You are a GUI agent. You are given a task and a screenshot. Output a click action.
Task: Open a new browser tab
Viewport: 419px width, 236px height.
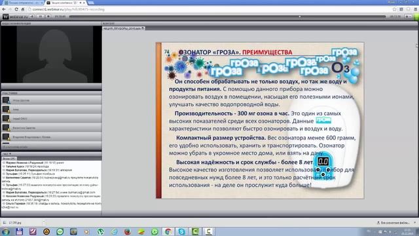(91, 3)
